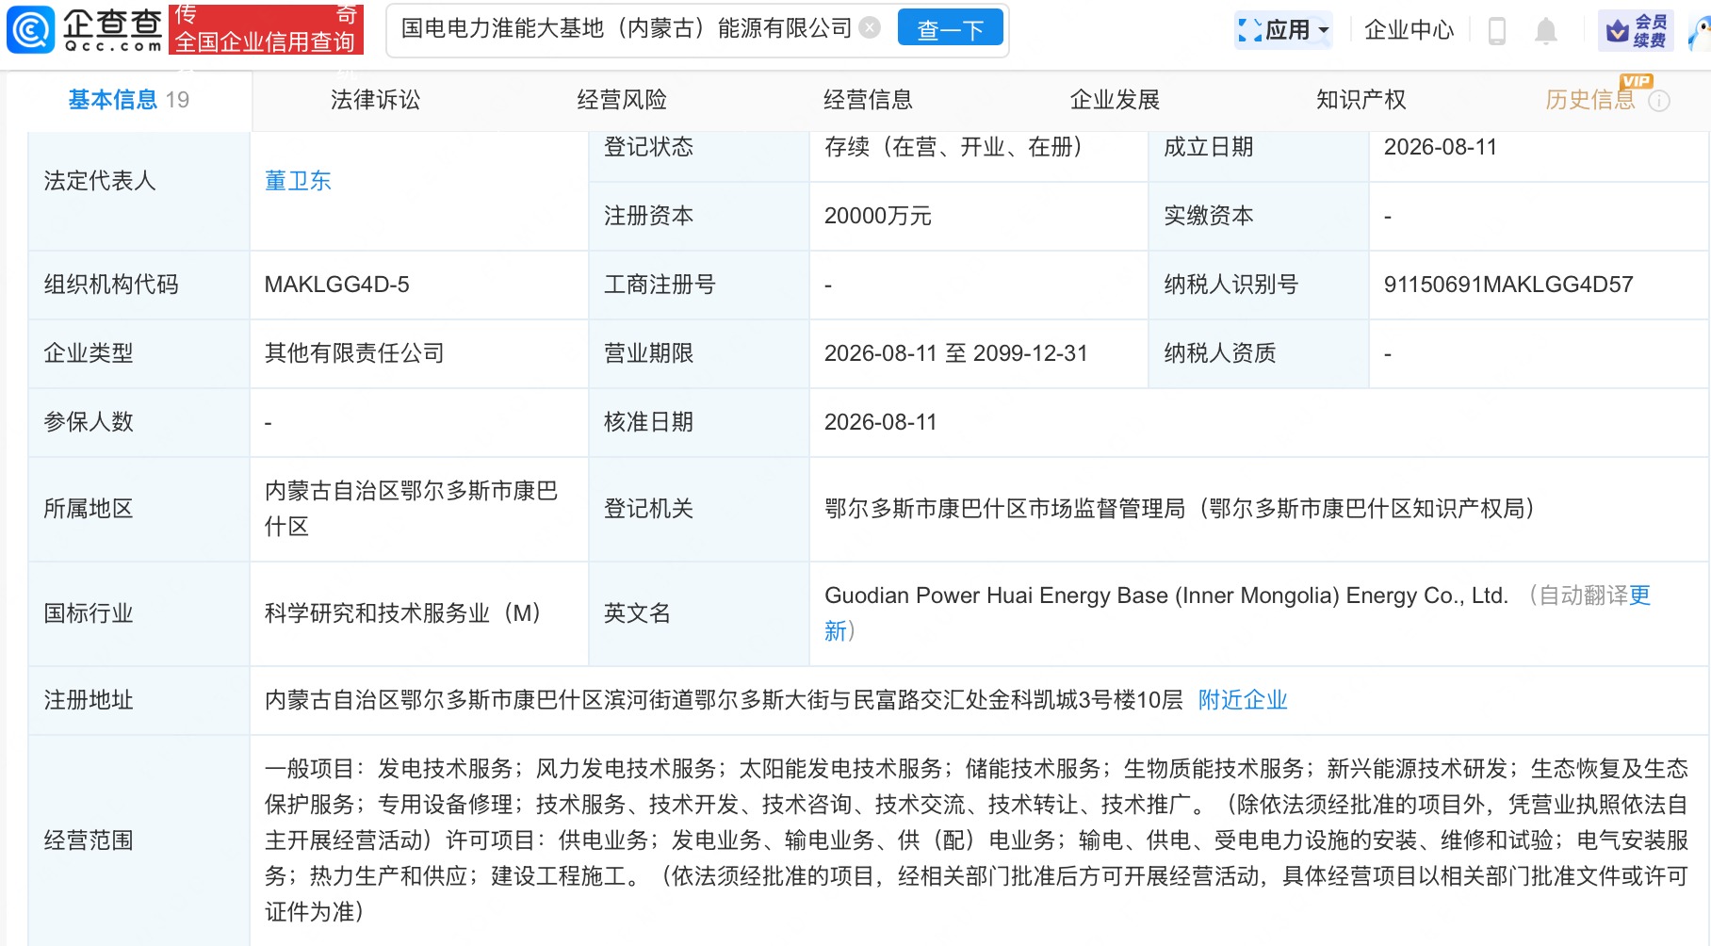Show info icon beside 历史信息
This screenshot has height=946, width=1711.
tap(1659, 101)
